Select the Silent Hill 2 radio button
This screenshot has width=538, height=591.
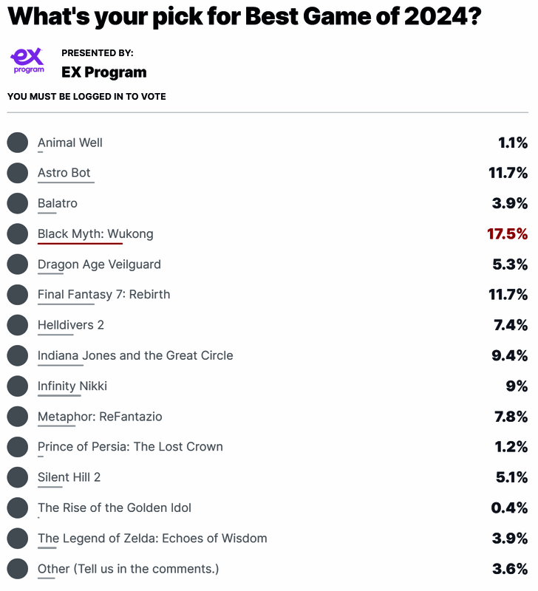[18, 477]
